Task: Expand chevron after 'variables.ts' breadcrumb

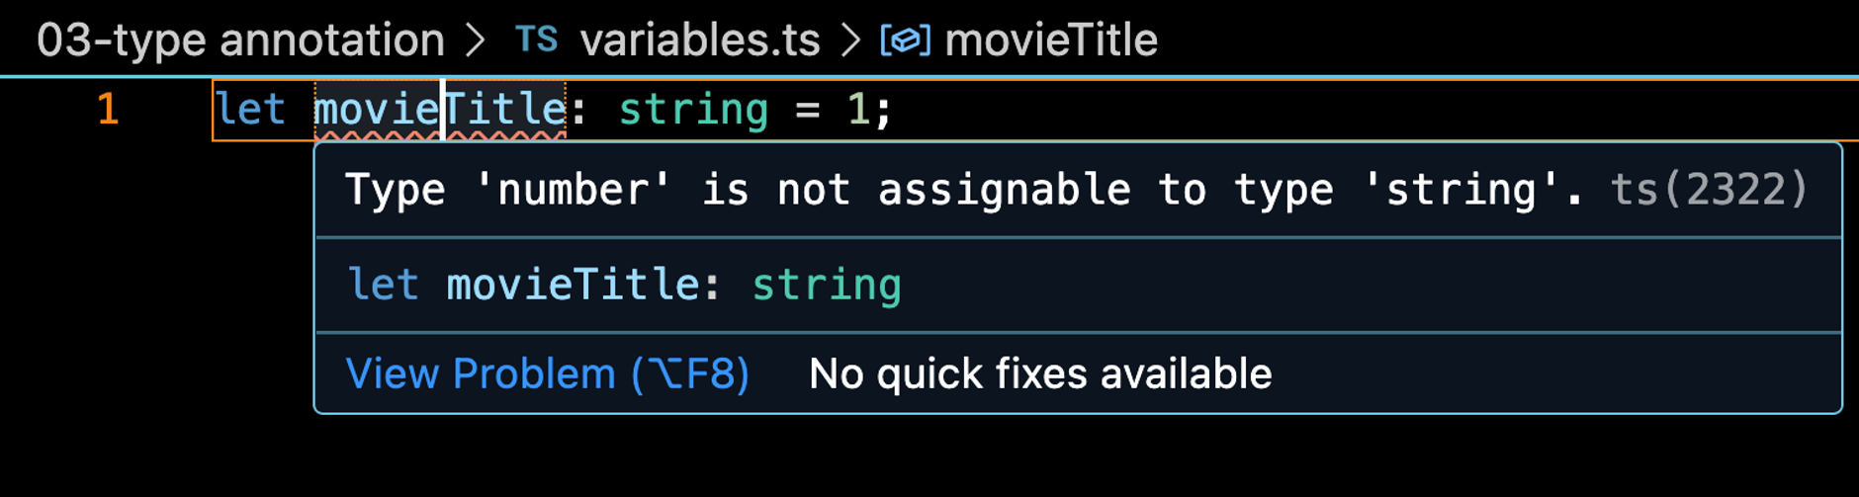Action: pos(850,41)
